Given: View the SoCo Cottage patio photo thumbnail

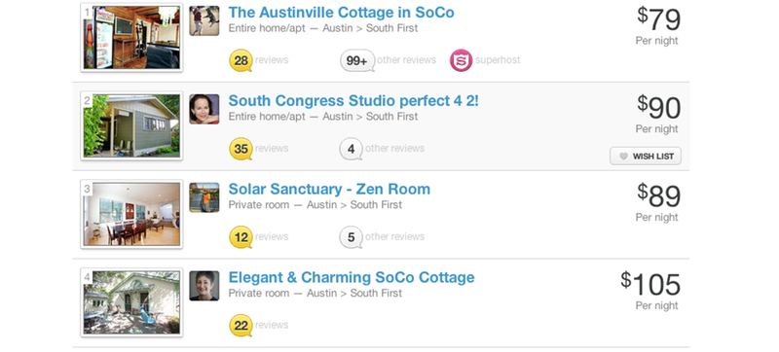Looking at the screenshot, I should [x=131, y=302].
